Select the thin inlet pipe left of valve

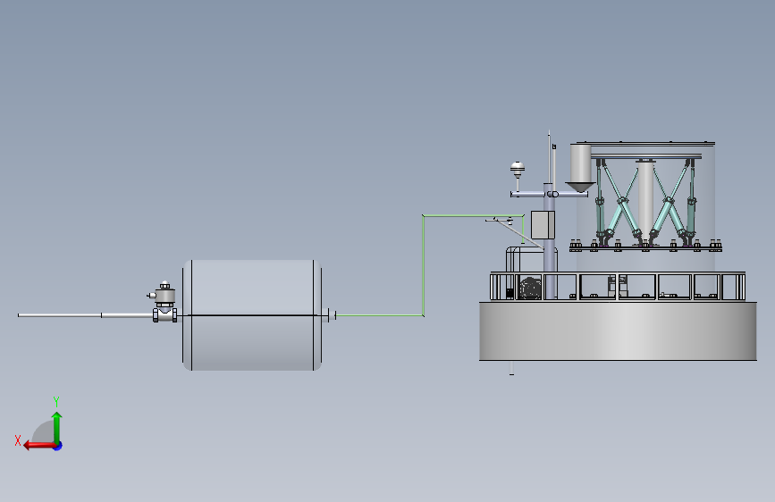coord(85,315)
